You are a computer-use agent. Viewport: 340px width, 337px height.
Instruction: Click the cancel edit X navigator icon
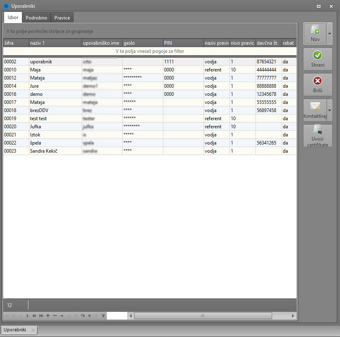[76, 316]
